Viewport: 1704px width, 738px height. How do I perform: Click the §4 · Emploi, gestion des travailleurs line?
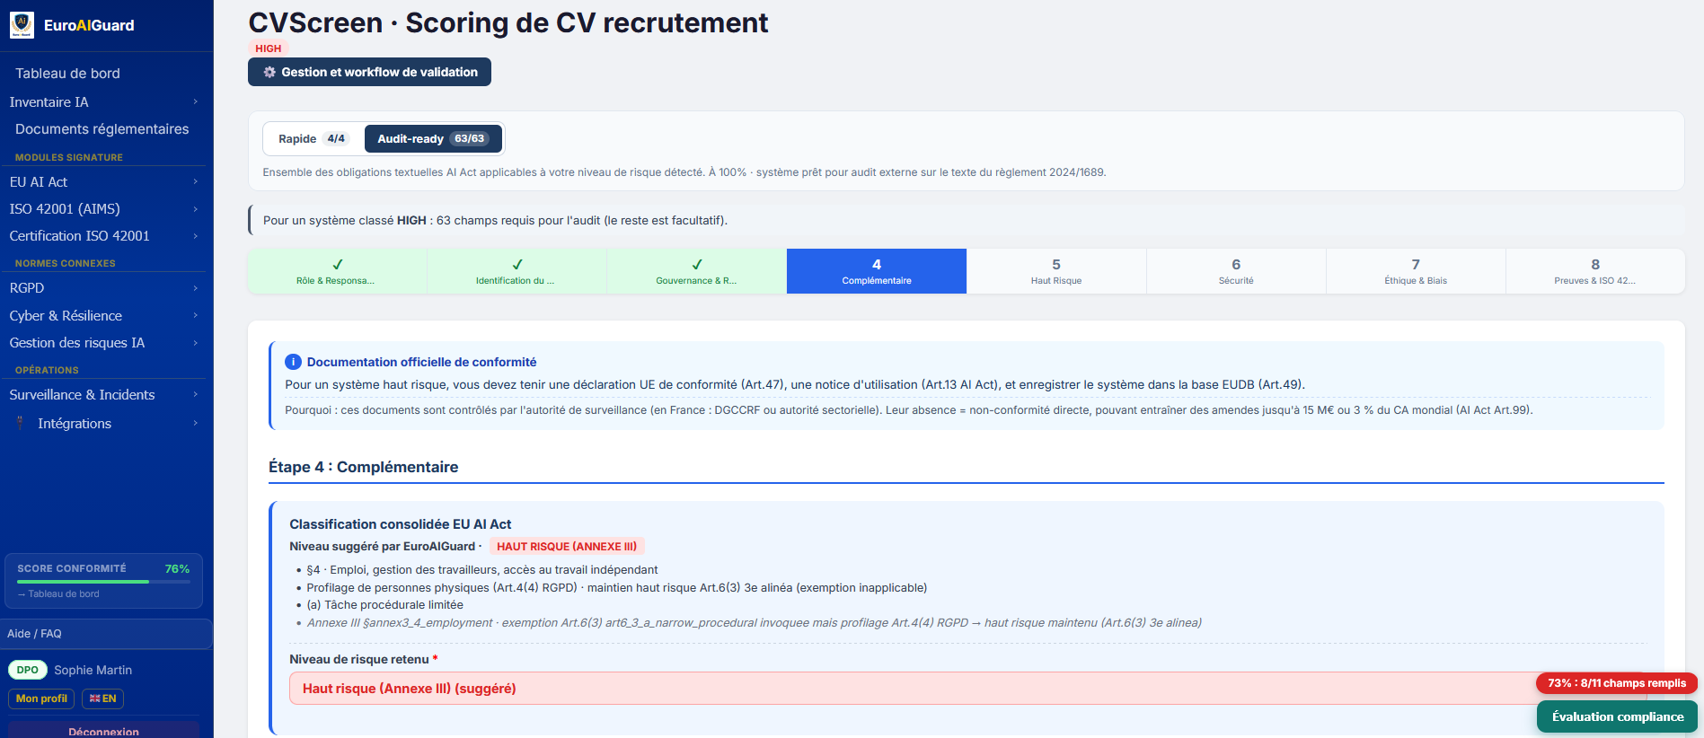482,570
